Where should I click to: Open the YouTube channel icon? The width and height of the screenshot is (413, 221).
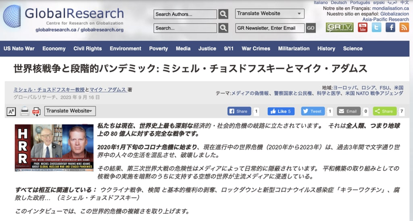[x=363, y=27]
